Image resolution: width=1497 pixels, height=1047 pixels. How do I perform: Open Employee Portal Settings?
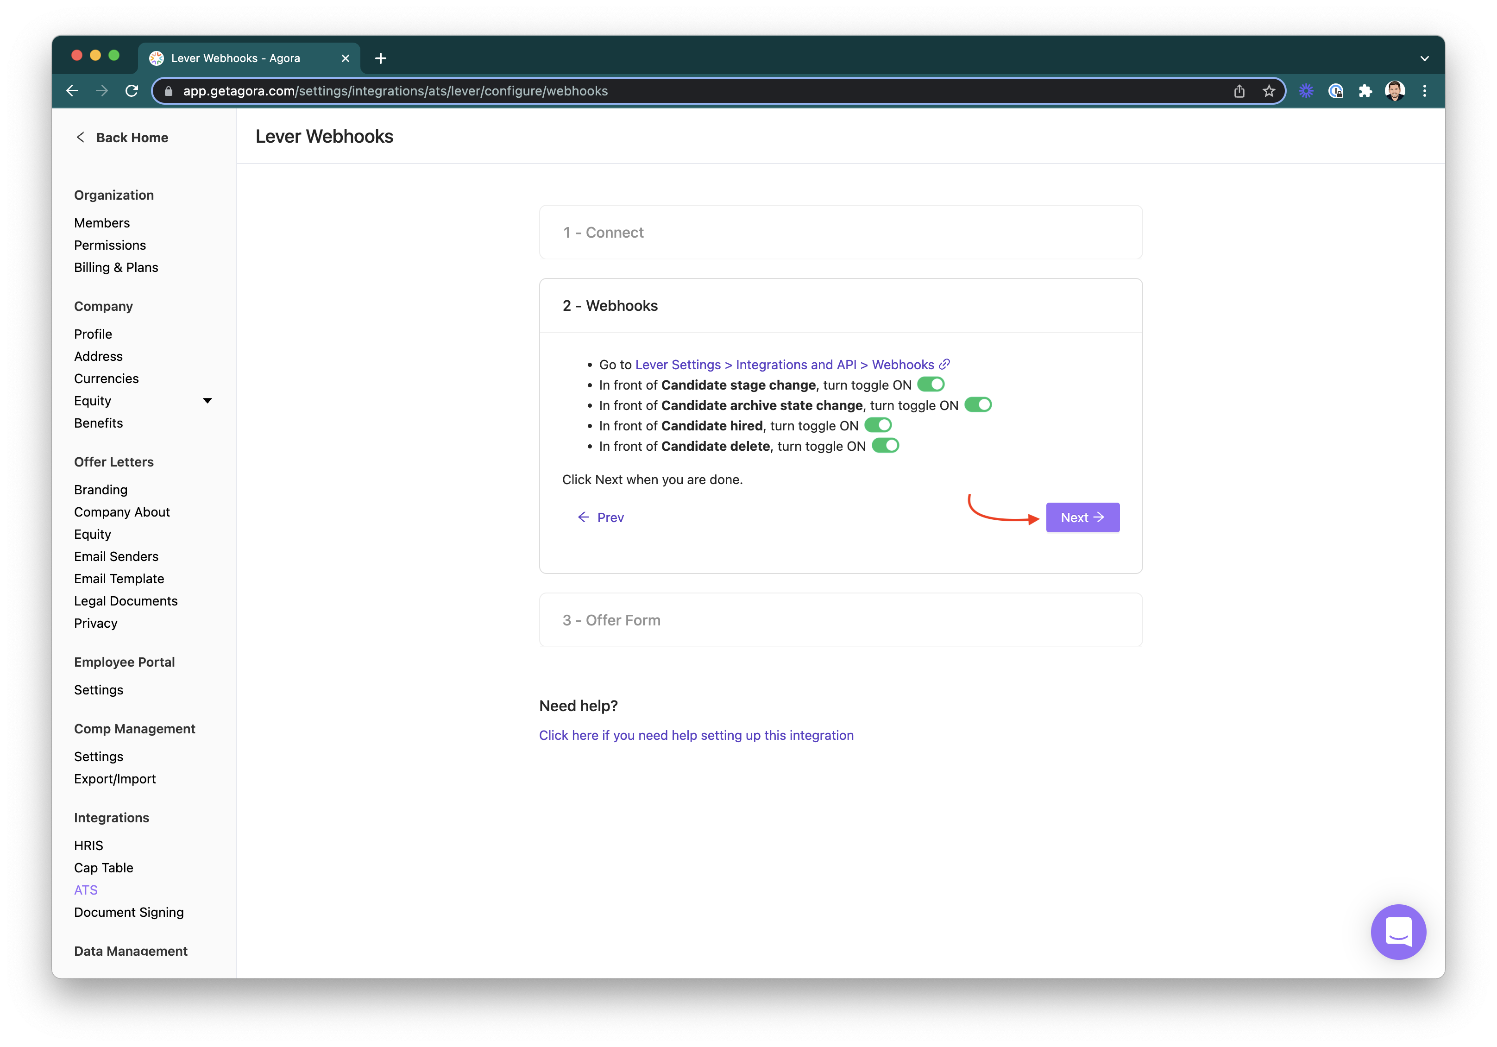click(x=99, y=689)
